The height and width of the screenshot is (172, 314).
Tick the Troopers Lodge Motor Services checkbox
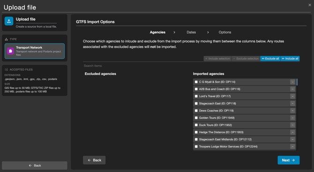click(x=196, y=147)
